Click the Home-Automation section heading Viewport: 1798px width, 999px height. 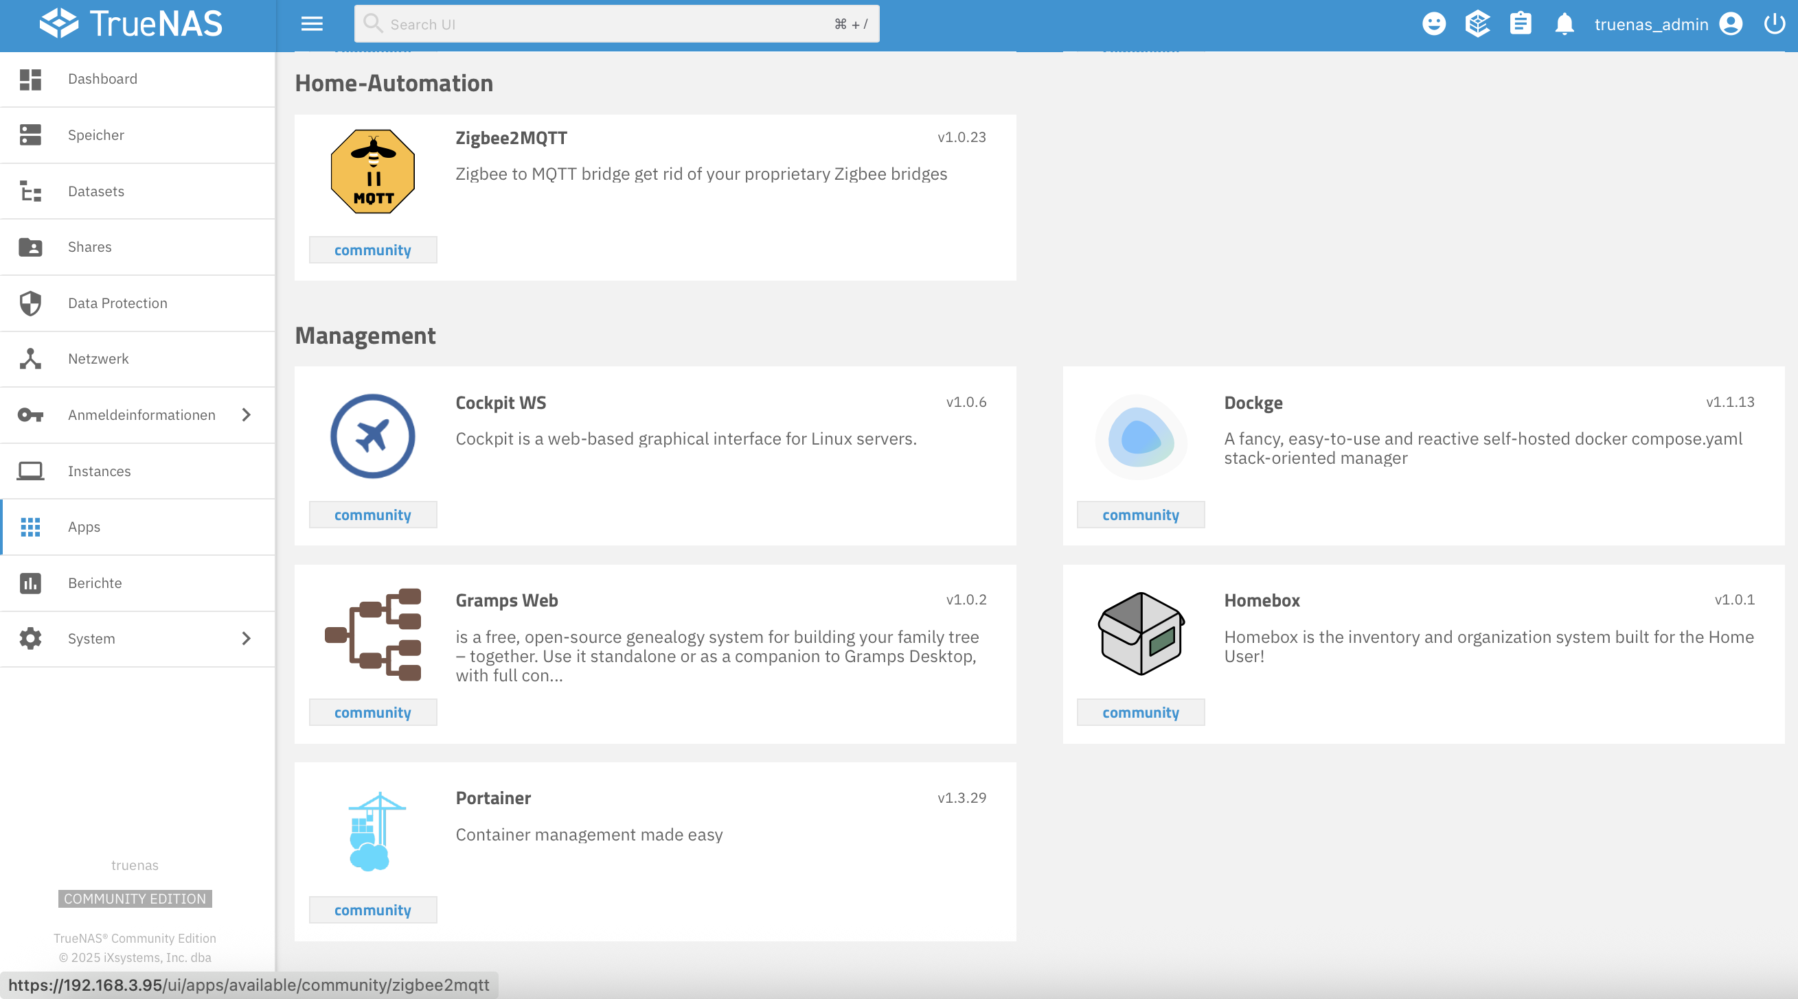(394, 84)
